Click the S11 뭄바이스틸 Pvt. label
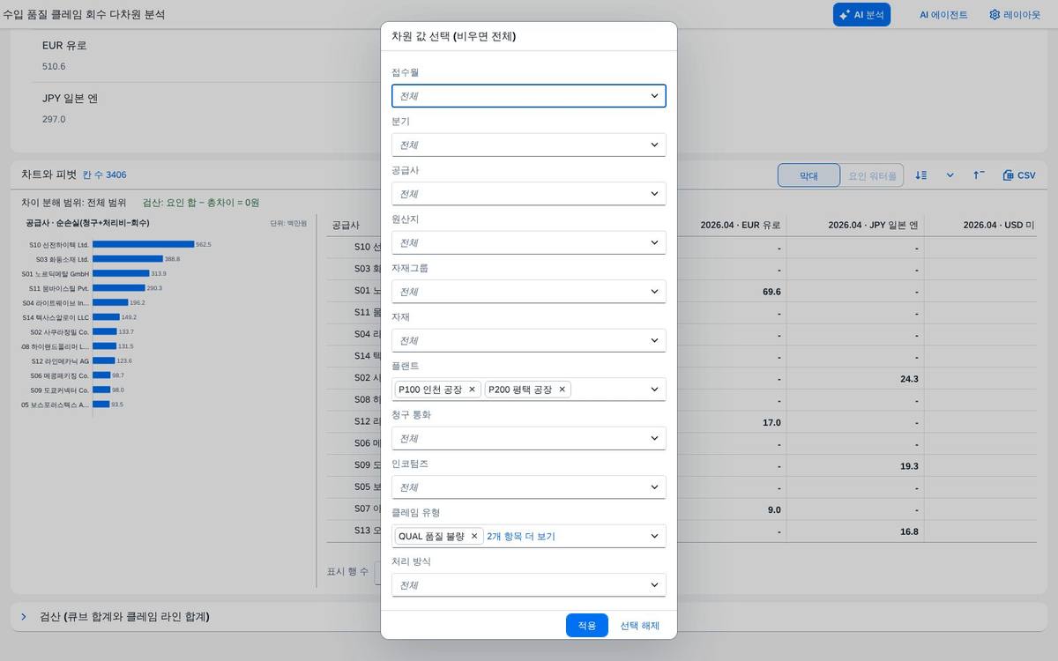 click(59, 288)
